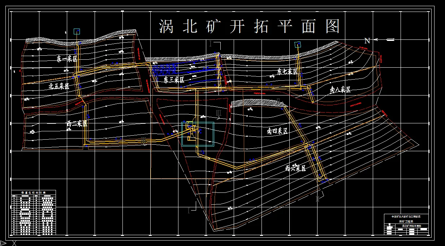This screenshot has width=445, height=246.
Task: Click 采矿工程系 in the title block
Action: tap(407, 221)
